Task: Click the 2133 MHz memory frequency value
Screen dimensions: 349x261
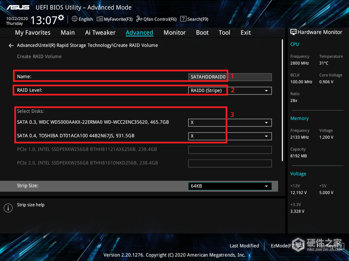Action: point(299,137)
